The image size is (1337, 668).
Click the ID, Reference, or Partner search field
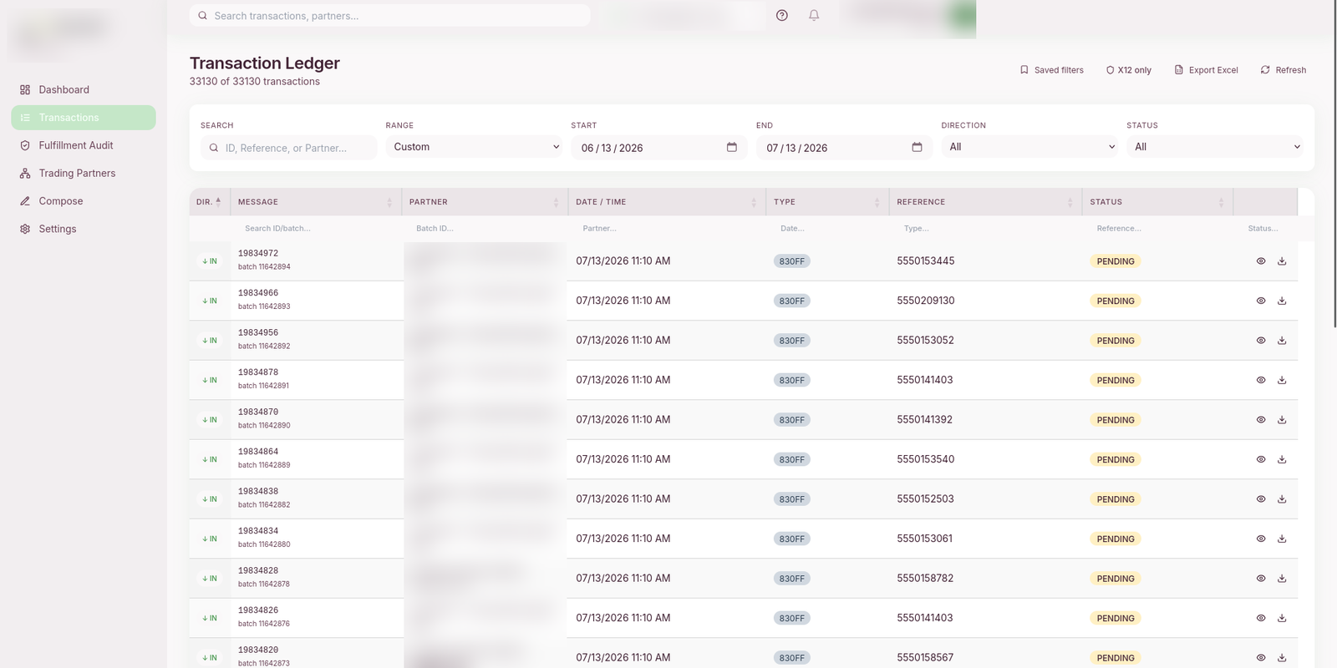(x=288, y=148)
